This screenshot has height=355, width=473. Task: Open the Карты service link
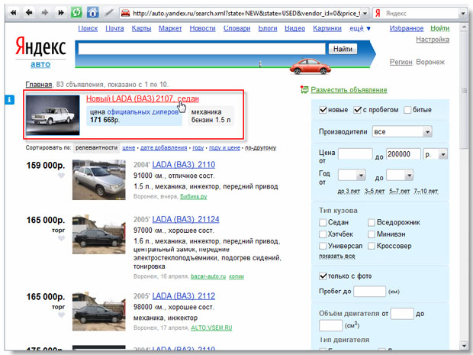click(x=141, y=28)
